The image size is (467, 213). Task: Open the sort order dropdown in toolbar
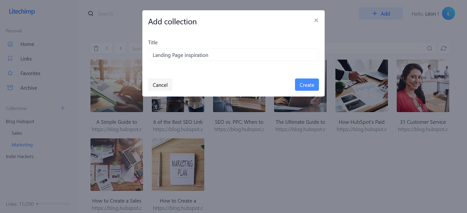(x=121, y=48)
